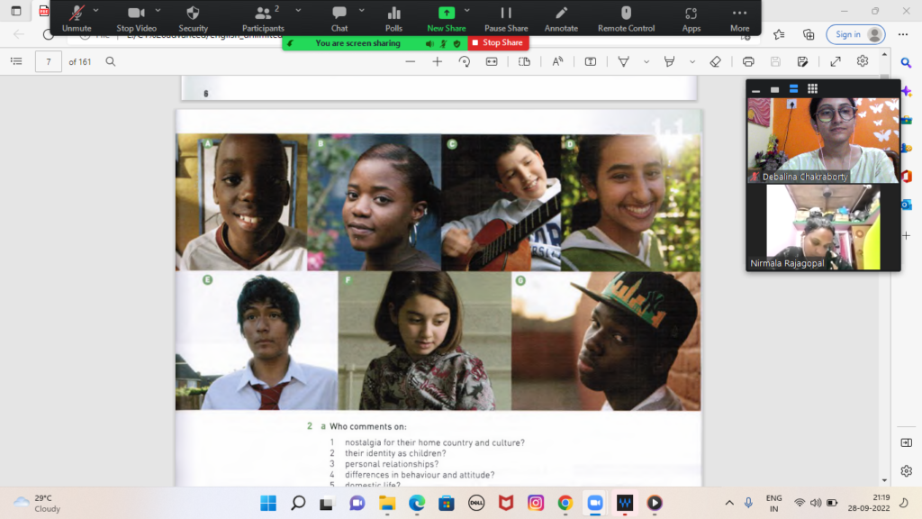
Task: Open the Zoom Apps panel
Action: (x=691, y=17)
